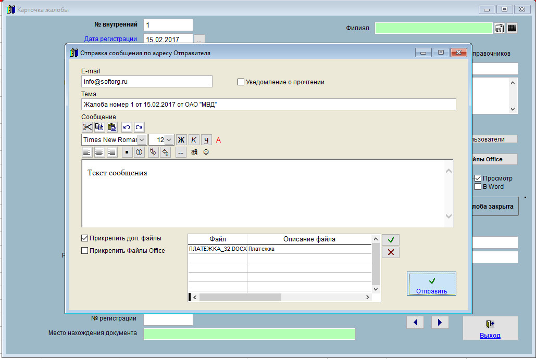
Task: Enable Уведомление о прочтении checkbox
Action: (x=241, y=82)
